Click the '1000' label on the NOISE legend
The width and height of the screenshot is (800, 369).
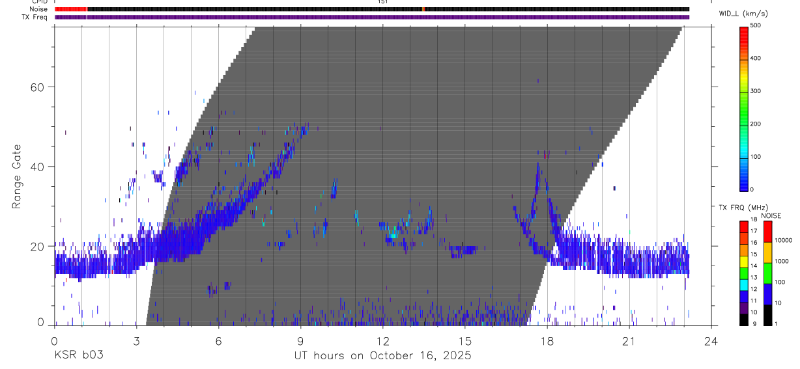point(781,261)
